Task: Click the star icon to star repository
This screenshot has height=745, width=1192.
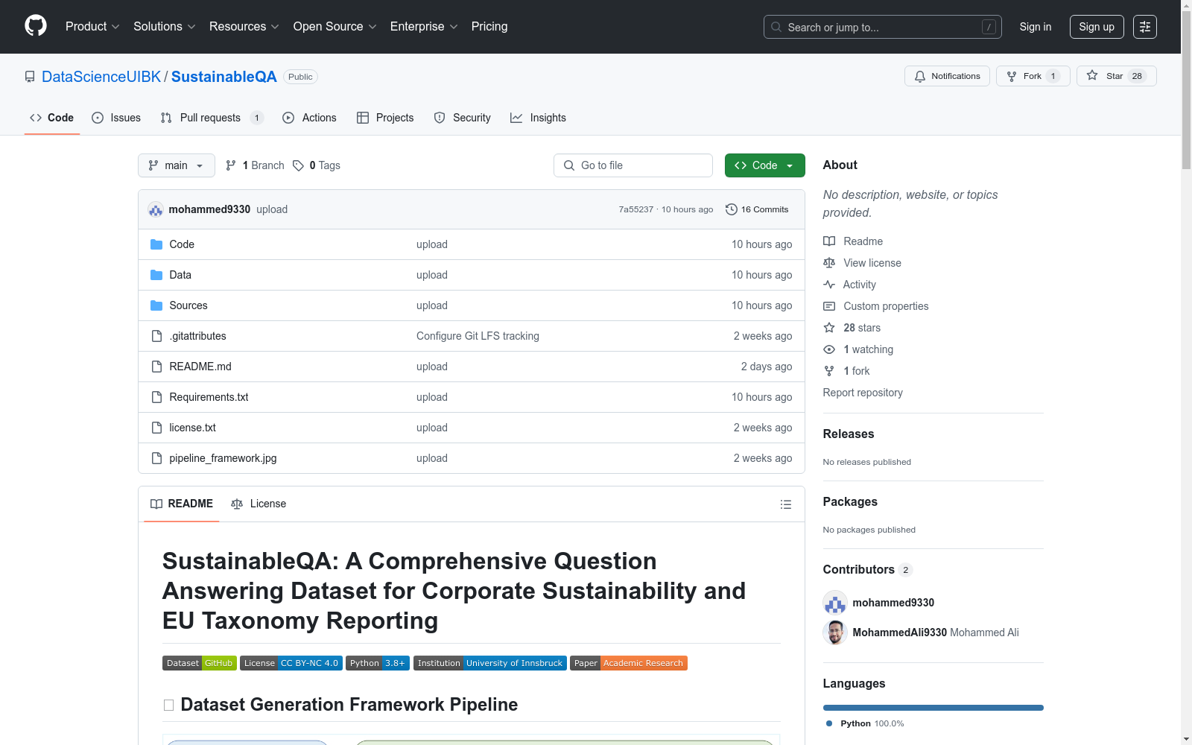Action: (x=1092, y=75)
